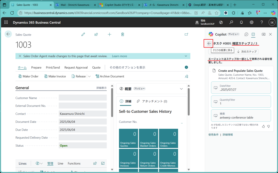
Task: Pin the action bar with the pin icon
Action: coord(186,76)
